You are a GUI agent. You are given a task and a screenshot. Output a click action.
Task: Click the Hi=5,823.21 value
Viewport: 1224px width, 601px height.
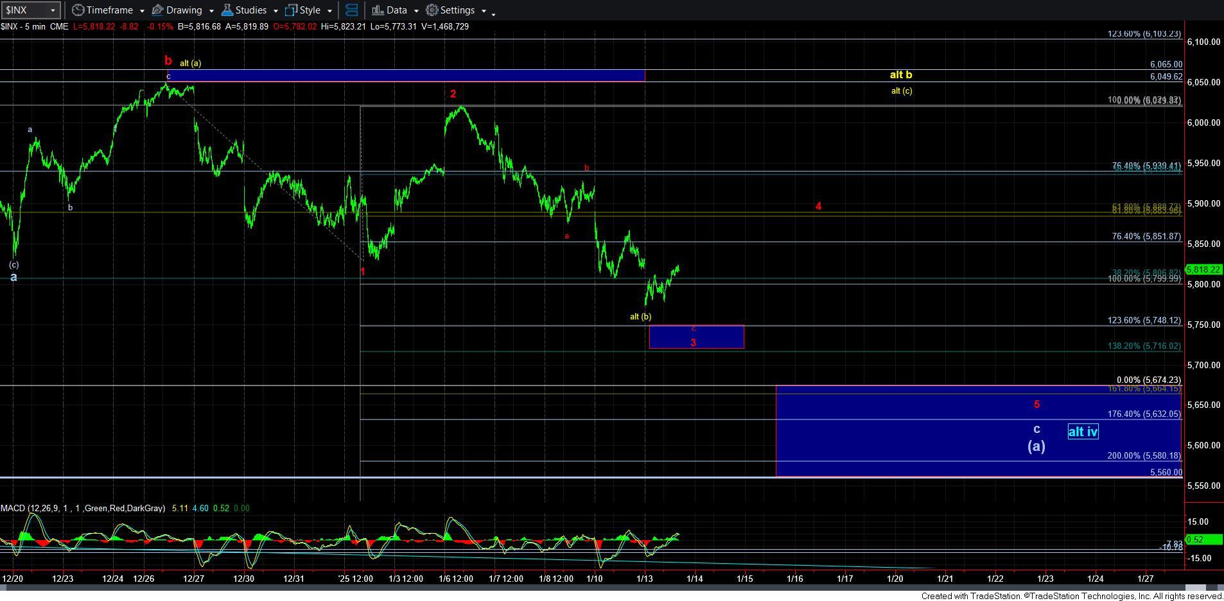click(343, 26)
